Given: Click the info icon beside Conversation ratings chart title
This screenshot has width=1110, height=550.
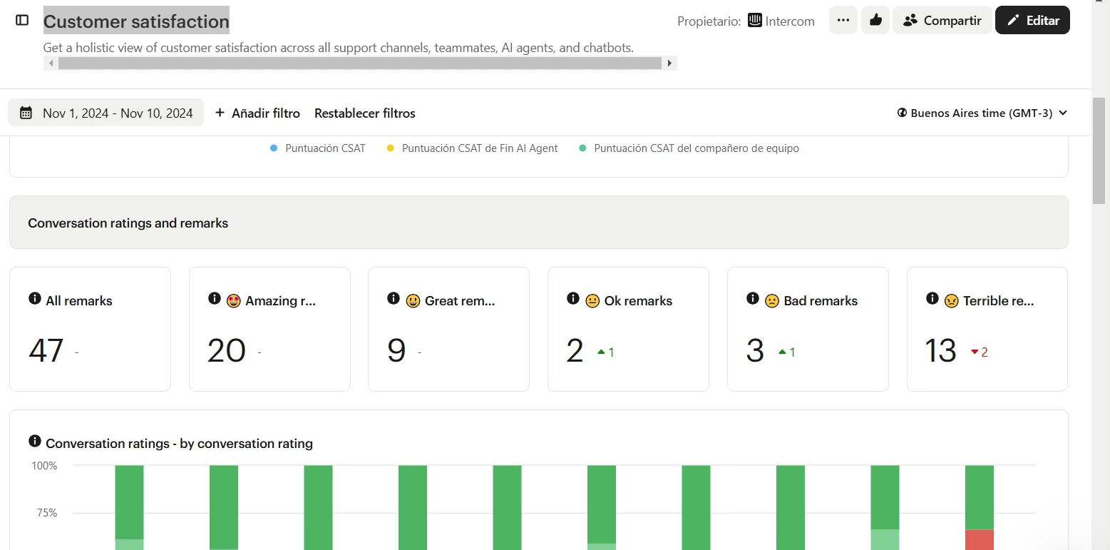Looking at the screenshot, I should pos(35,442).
